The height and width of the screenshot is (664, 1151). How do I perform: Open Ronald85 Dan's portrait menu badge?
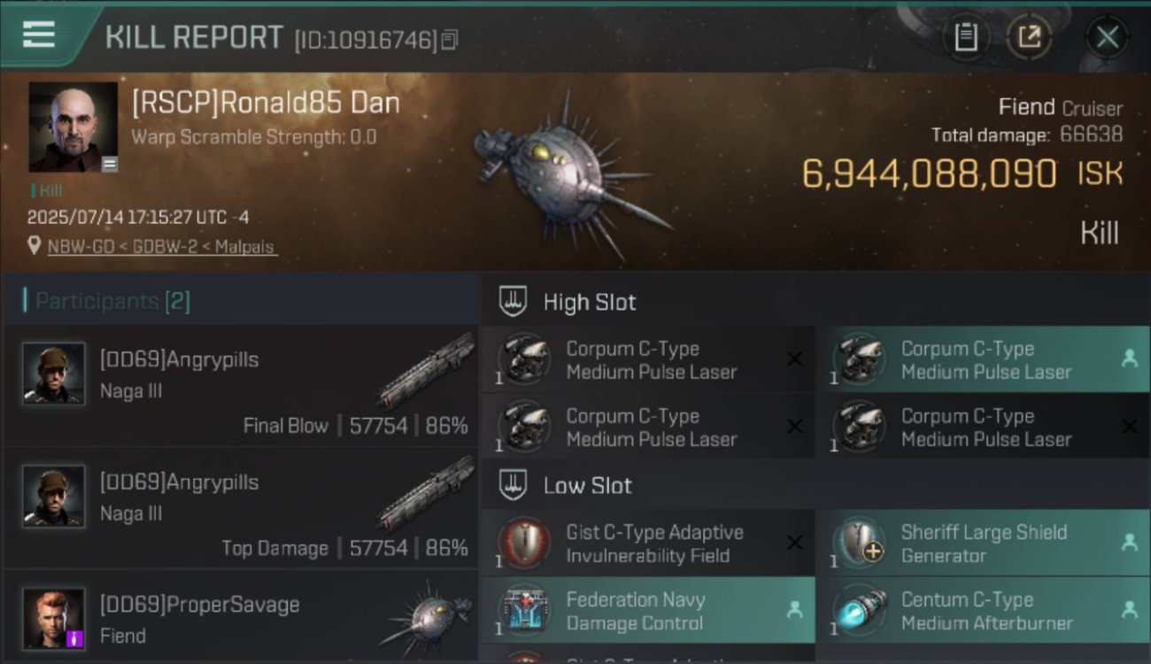pos(110,164)
